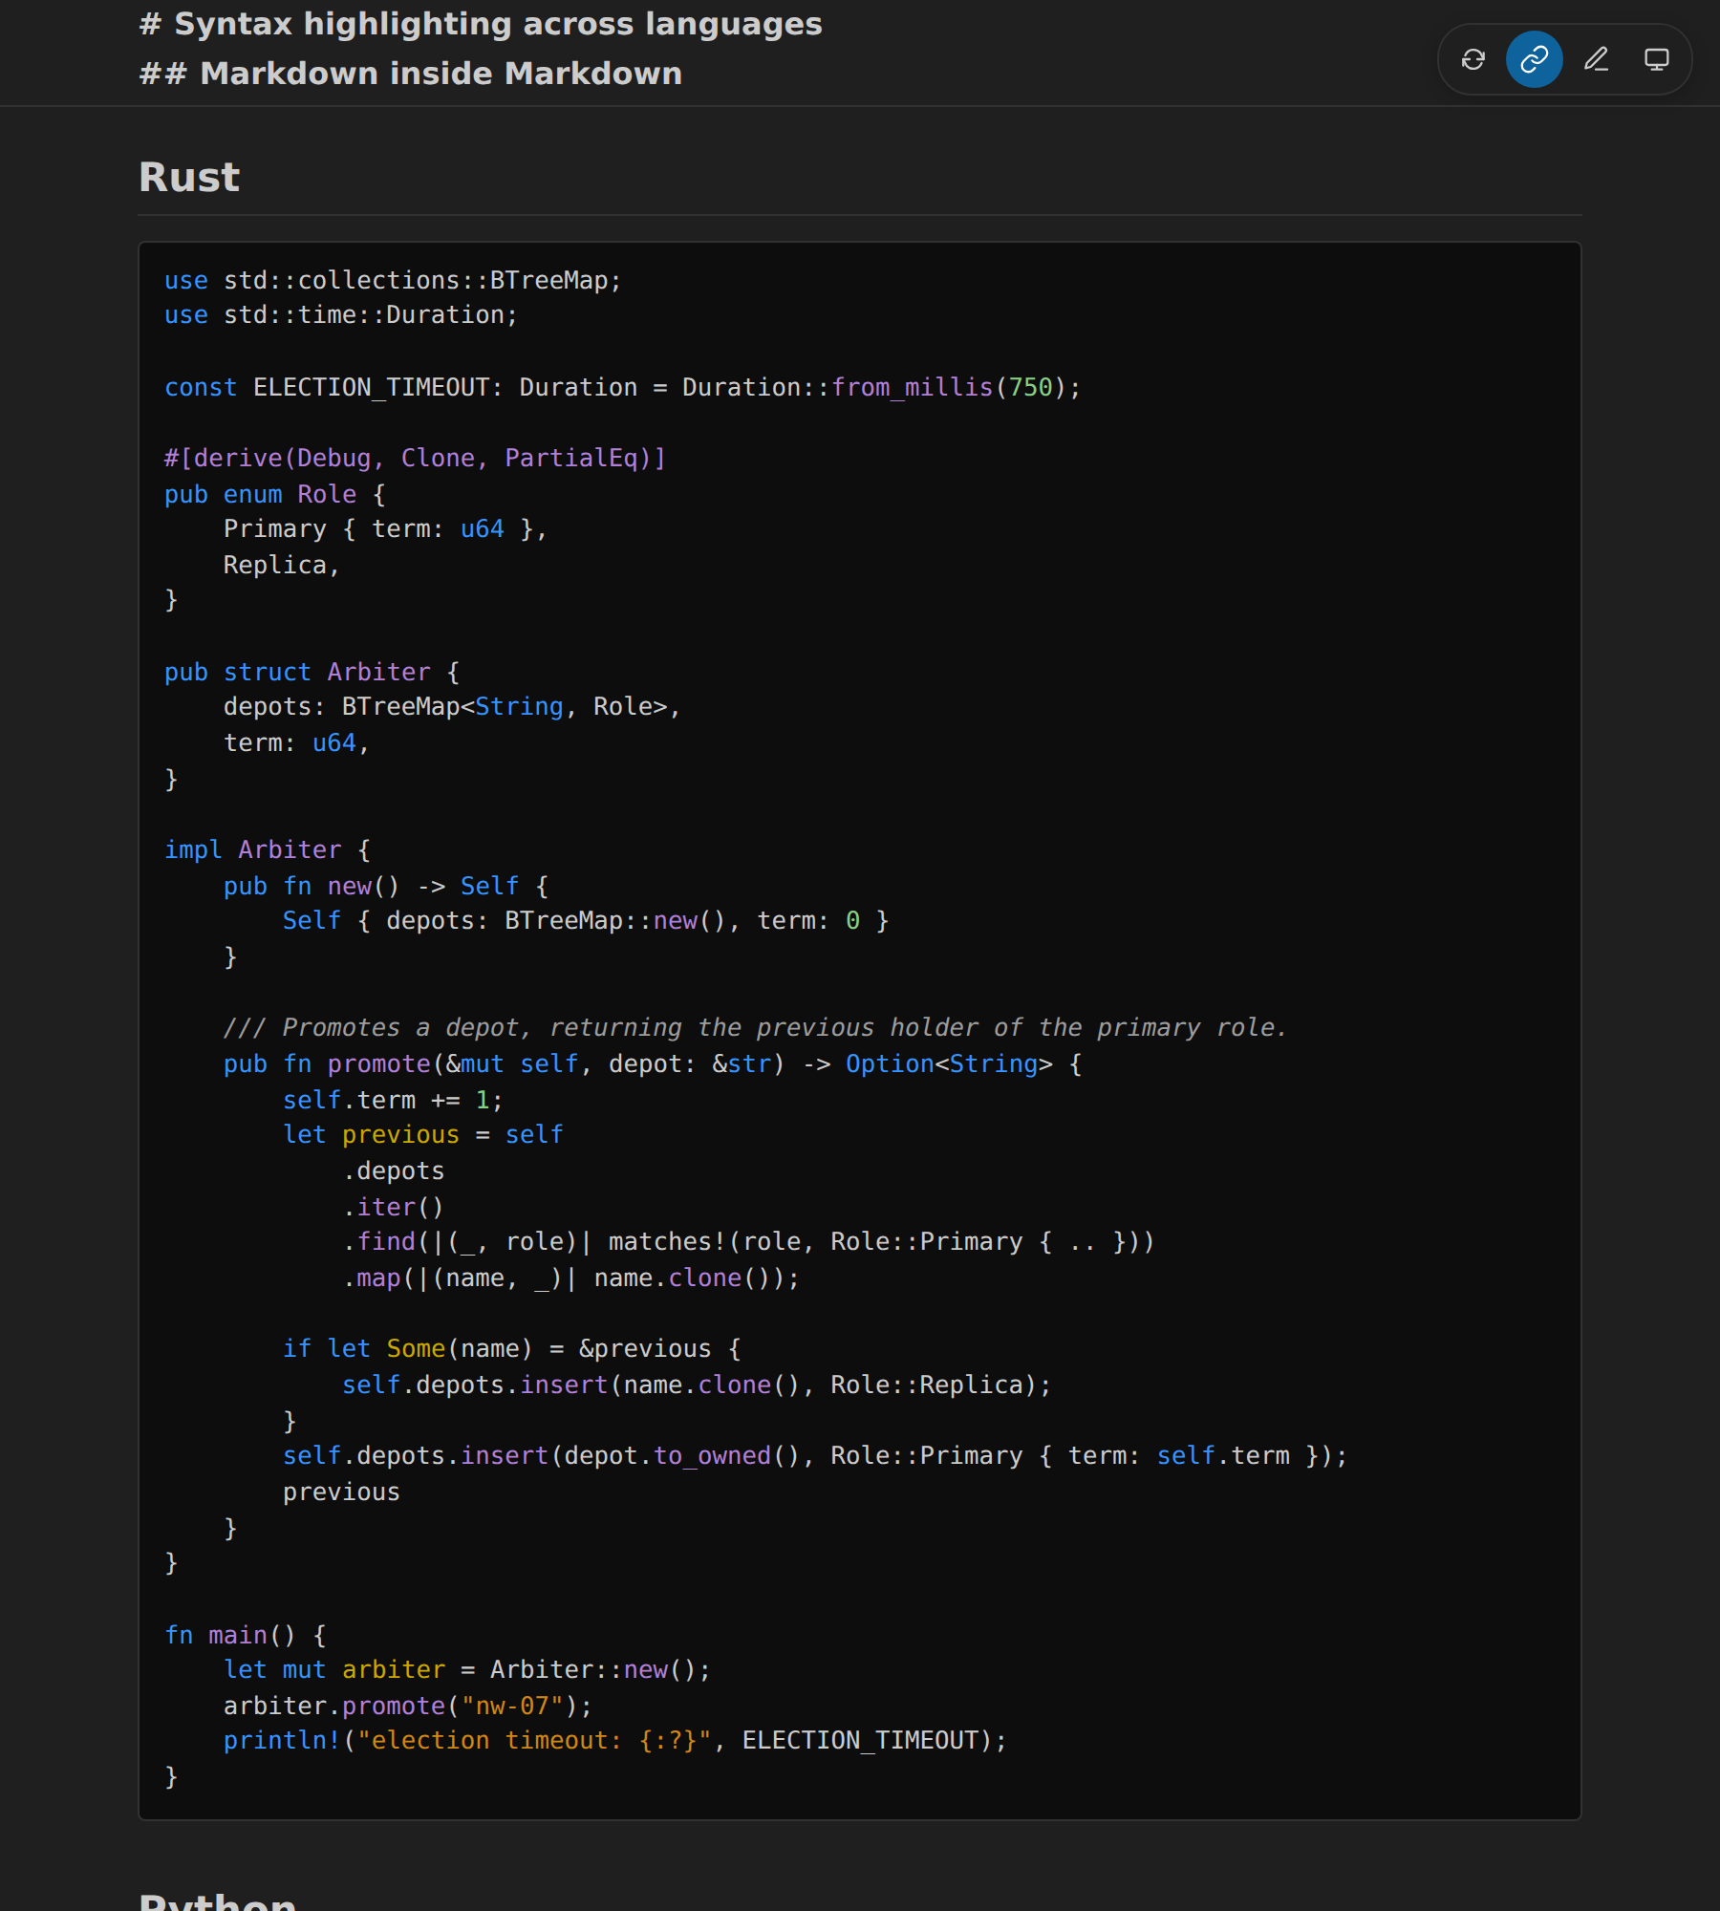Click 'pub fn new() -> Self {' line
This screenshot has width=1720, height=1911.
(386, 886)
